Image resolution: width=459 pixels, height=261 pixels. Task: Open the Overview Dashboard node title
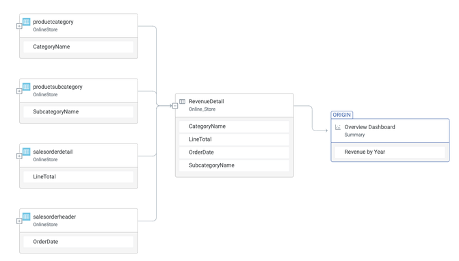369,127
